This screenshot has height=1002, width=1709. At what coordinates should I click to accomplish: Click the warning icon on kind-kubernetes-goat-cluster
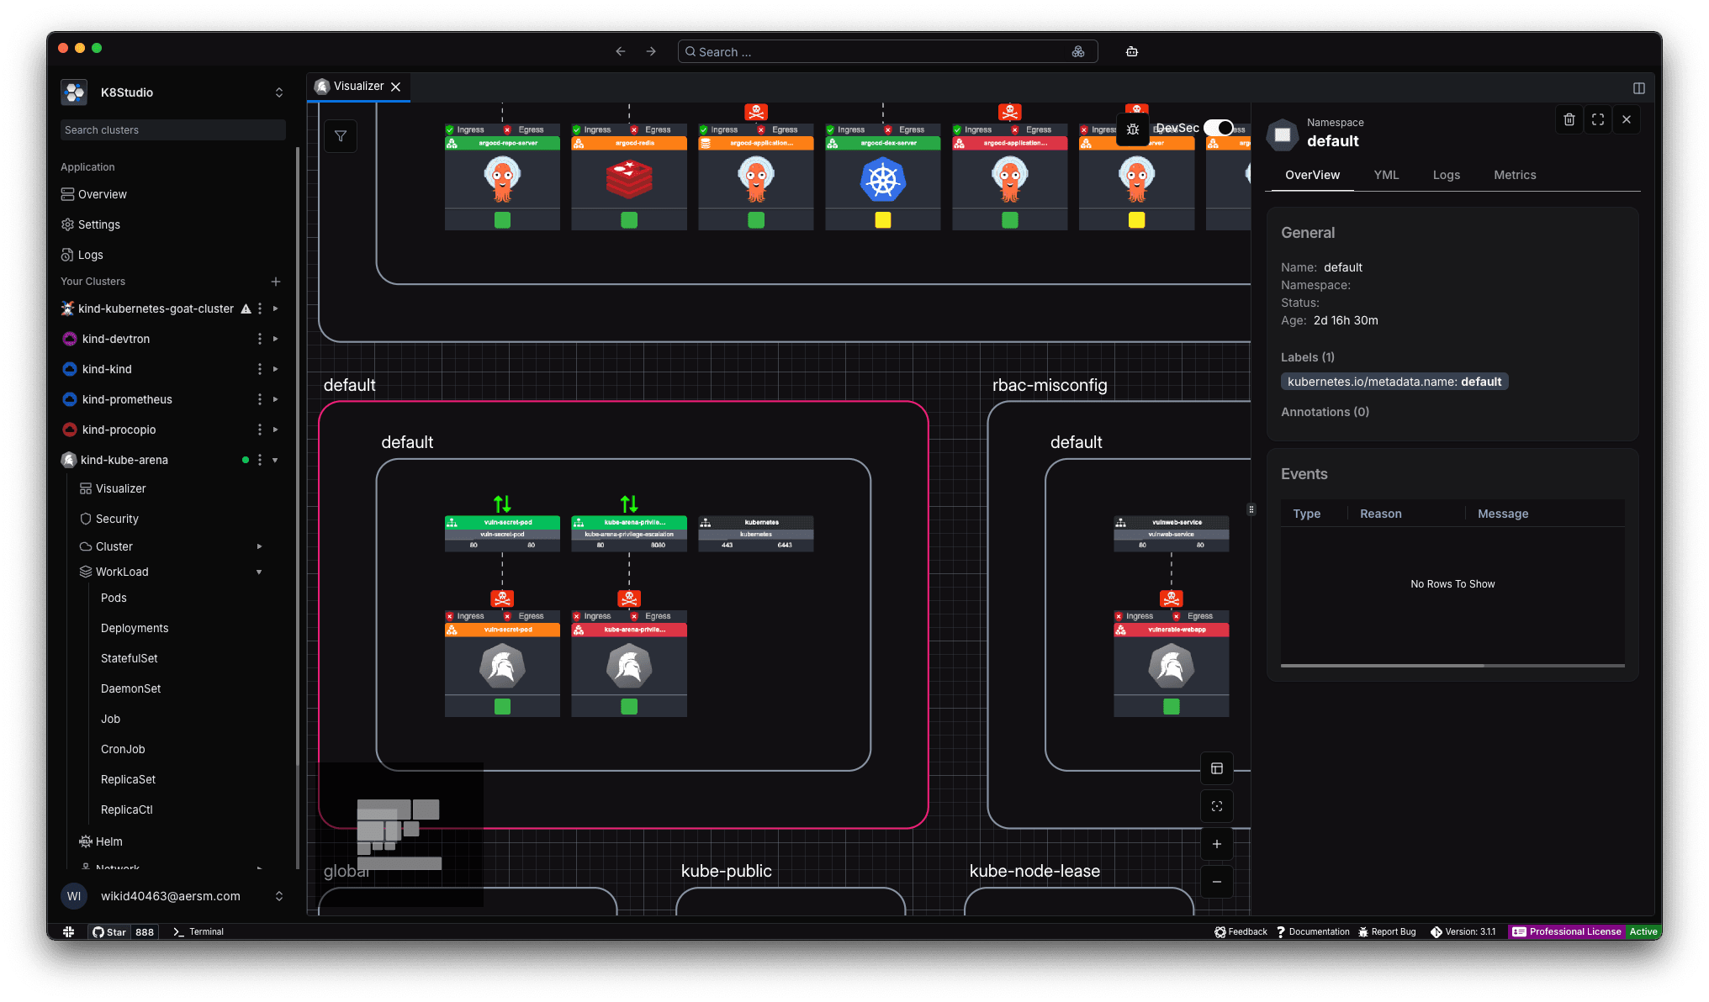point(246,309)
